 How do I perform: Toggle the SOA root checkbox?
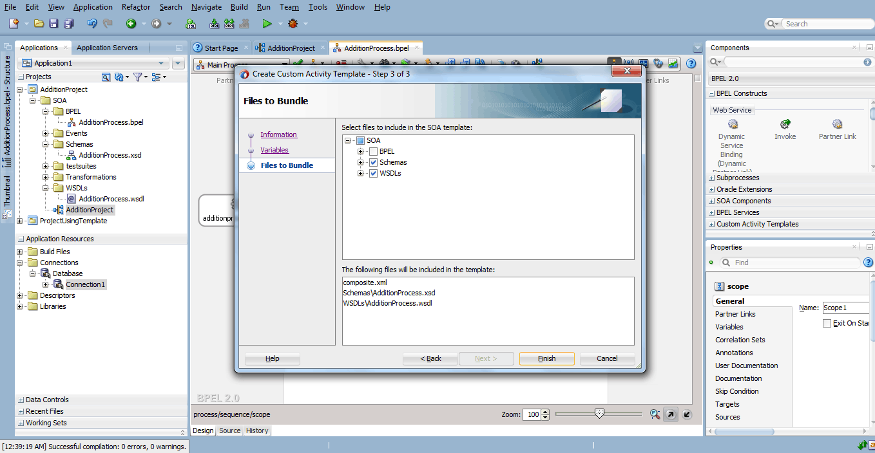click(x=360, y=140)
